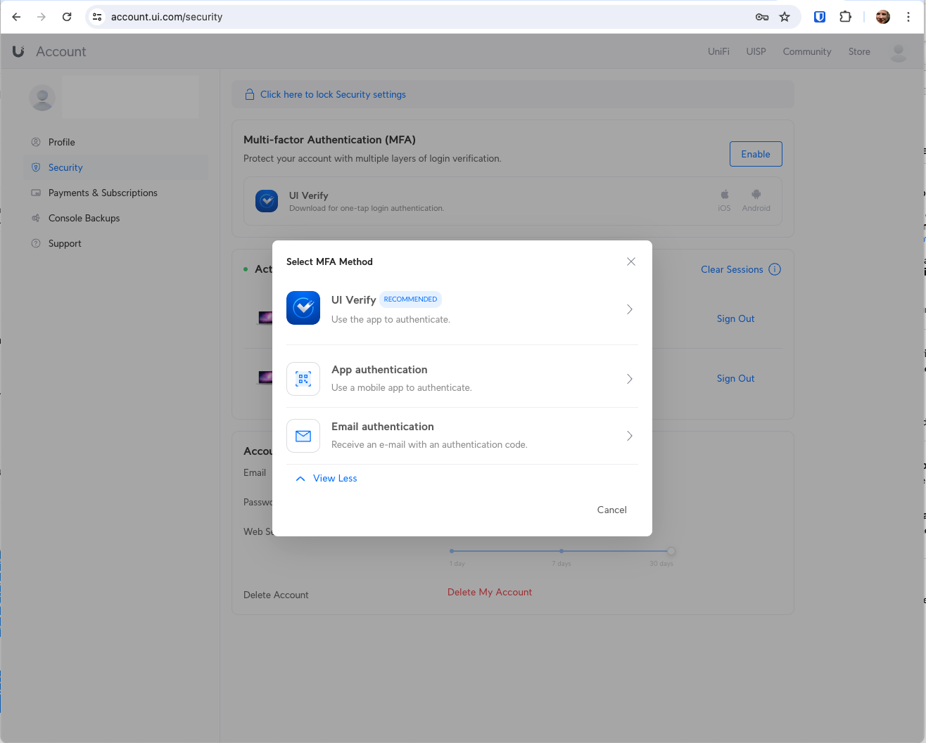Screen dimensions: 926x743
Task: Open the browser extensions menu
Action: pos(845,17)
